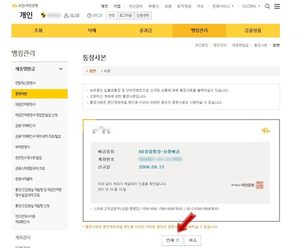The height and width of the screenshot is (248, 304).
Task: Open the My KB link
Action: point(75,15)
